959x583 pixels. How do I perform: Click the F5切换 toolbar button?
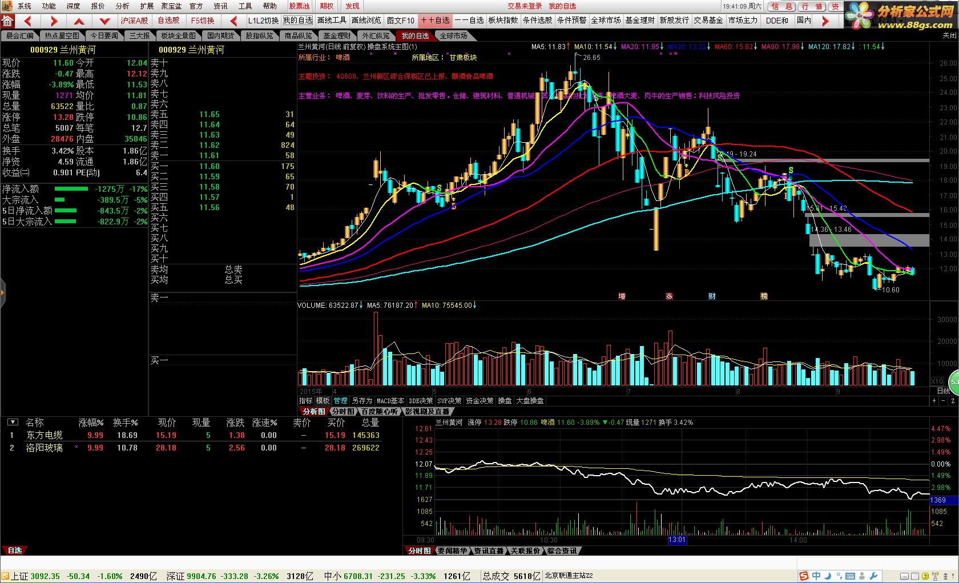(203, 21)
